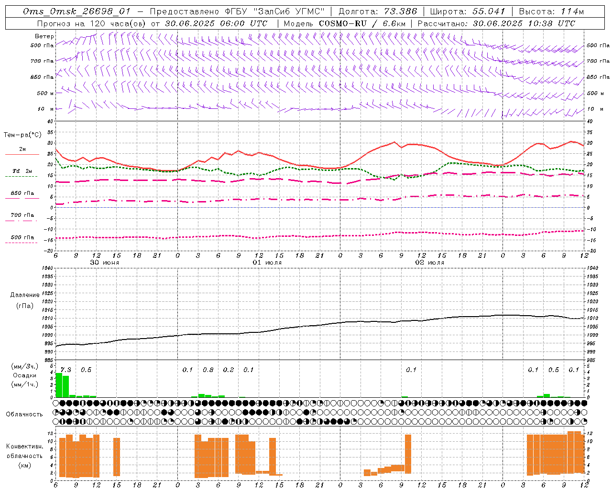The image size is (612, 489).
Task: Click the Рассчитано: 30.06.2025 10:38 UTC text
Action: point(496,23)
